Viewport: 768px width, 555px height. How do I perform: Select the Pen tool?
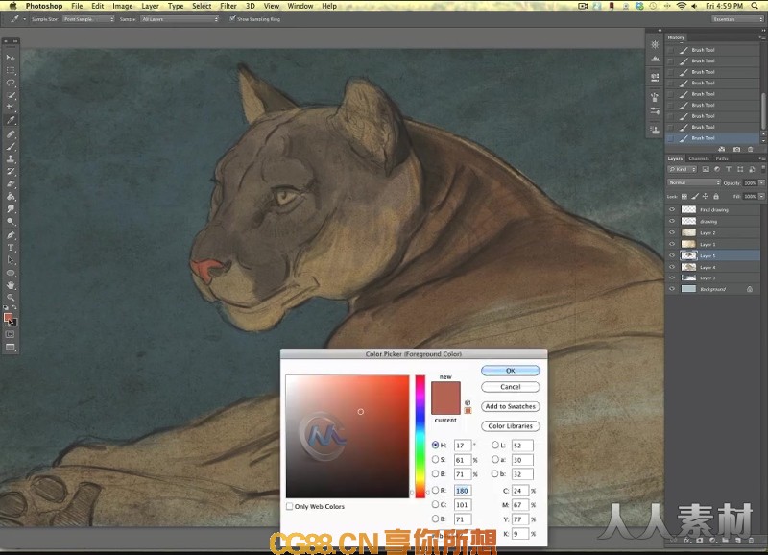(x=11, y=234)
